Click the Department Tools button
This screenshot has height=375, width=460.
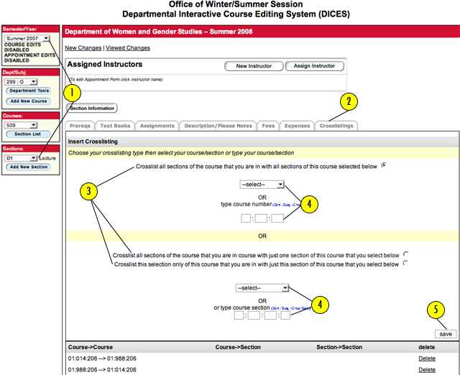[29, 91]
